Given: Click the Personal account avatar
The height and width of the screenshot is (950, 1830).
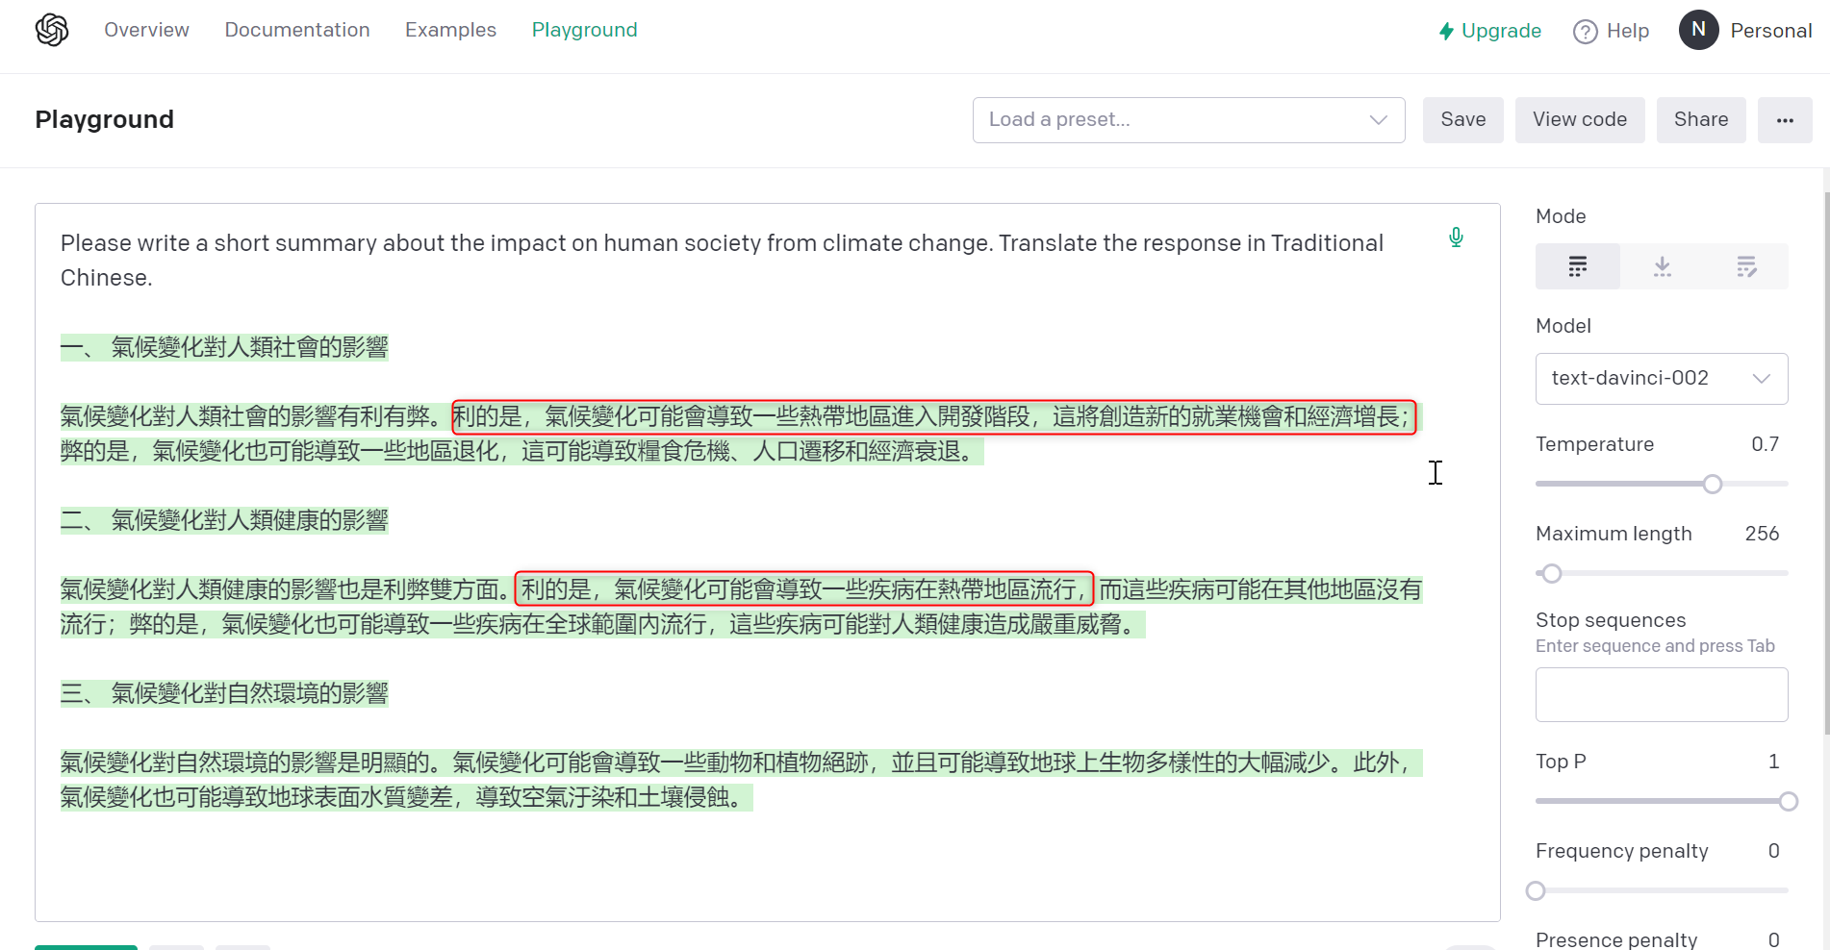Looking at the screenshot, I should click(1698, 30).
